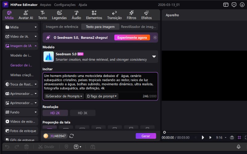Open the Configurações menu
The width and height of the screenshot is (247, 154).
65,5
